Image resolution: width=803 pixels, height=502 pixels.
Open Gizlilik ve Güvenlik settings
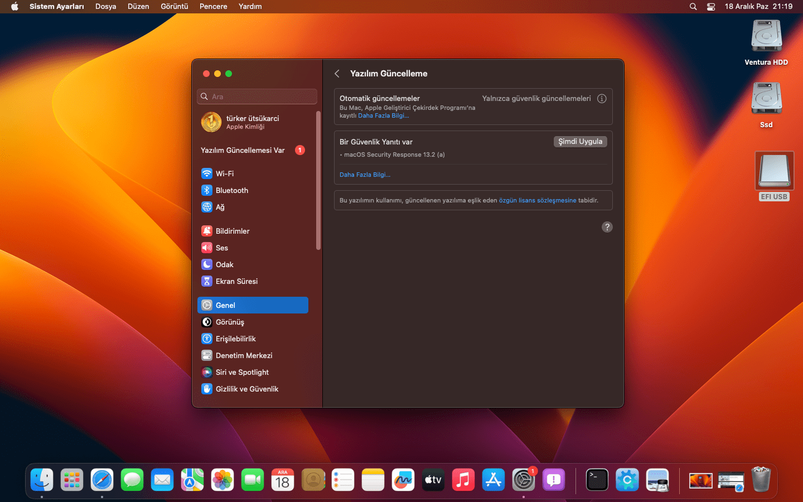click(x=246, y=389)
